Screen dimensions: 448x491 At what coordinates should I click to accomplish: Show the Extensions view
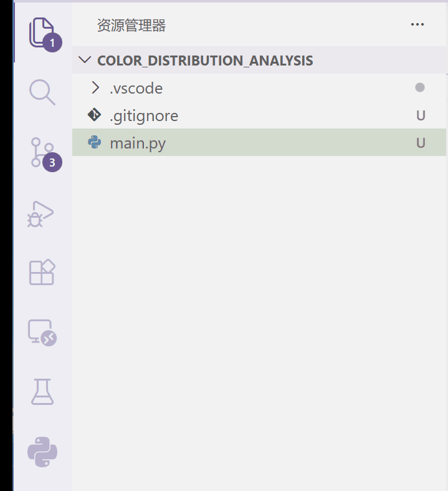[42, 273]
